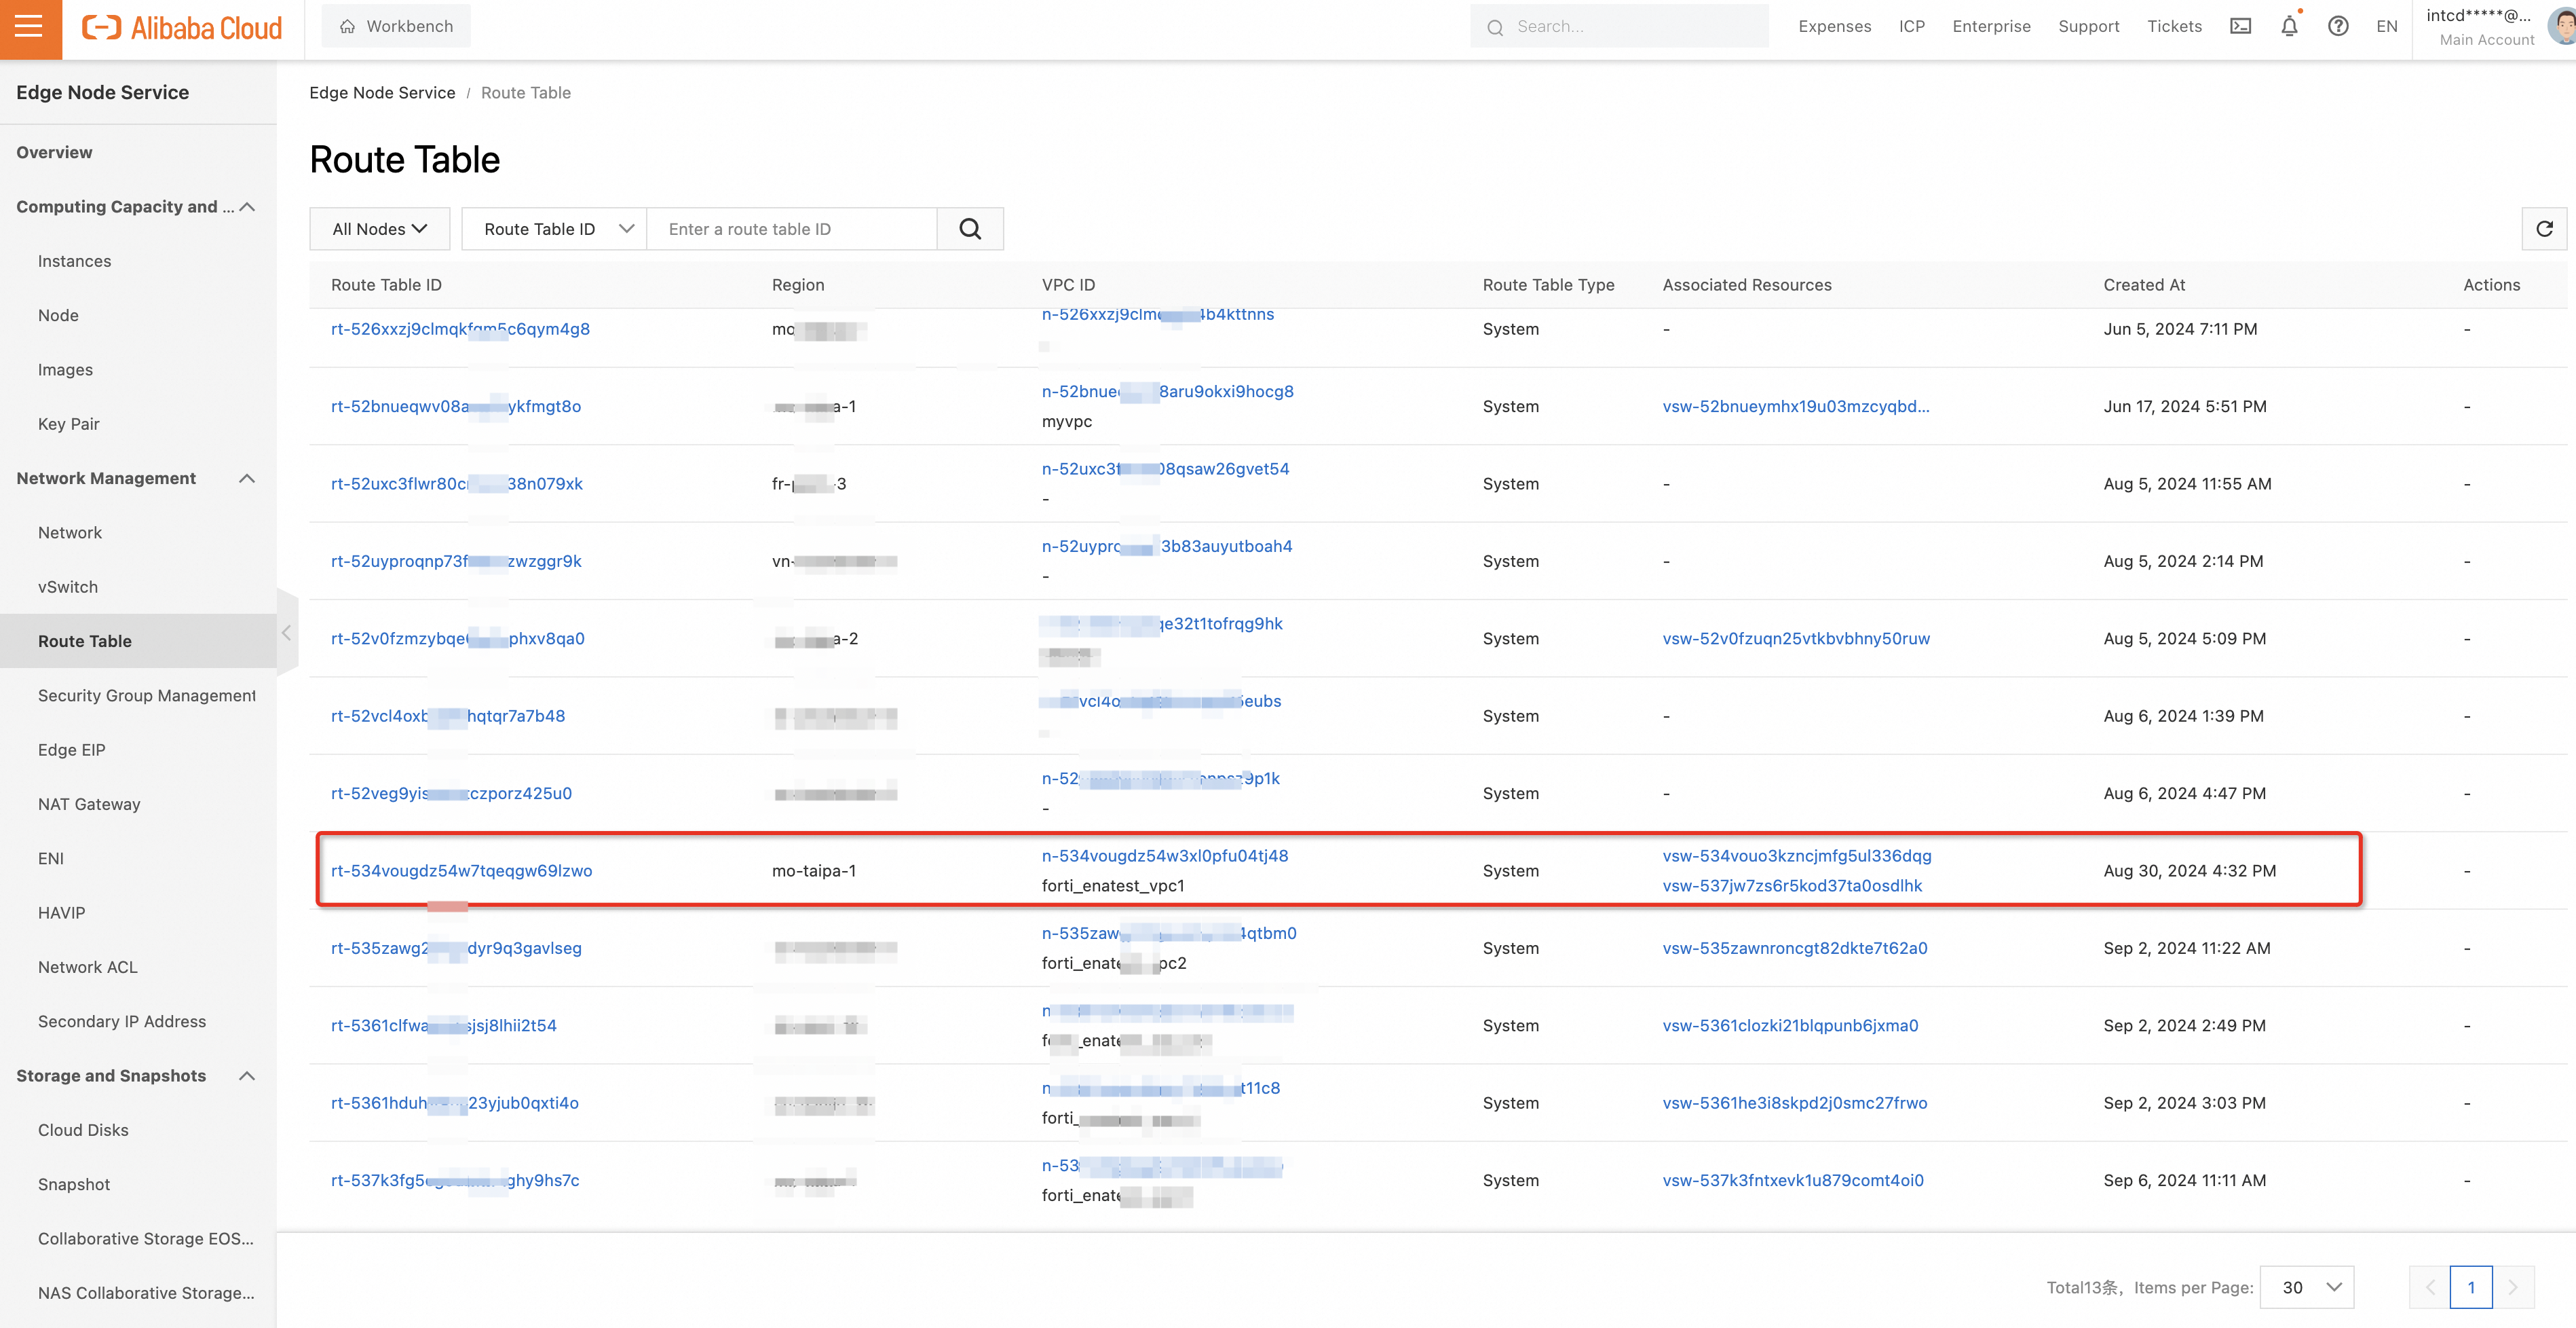The image size is (2576, 1328).
Task: Open HAVIP in the sidebar
Action: click(61, 912)
